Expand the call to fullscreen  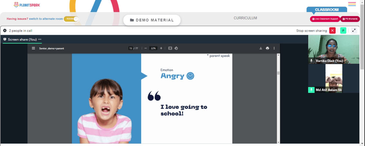[354, 31]
